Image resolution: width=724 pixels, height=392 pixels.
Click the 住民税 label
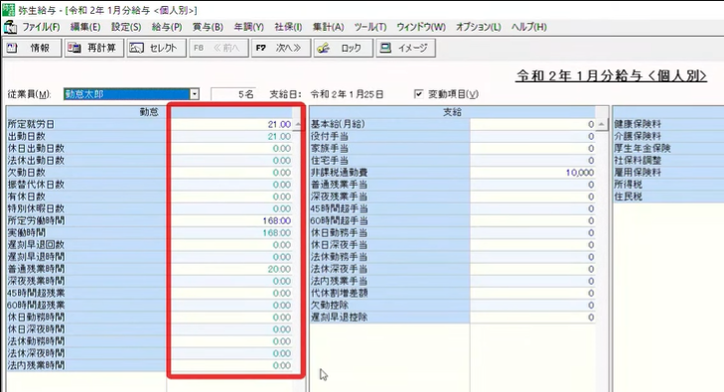click(x=628, y=196)
